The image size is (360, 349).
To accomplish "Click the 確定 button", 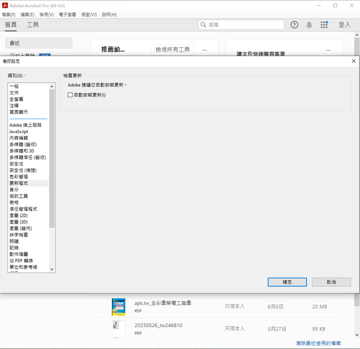I will coord(287,282).
